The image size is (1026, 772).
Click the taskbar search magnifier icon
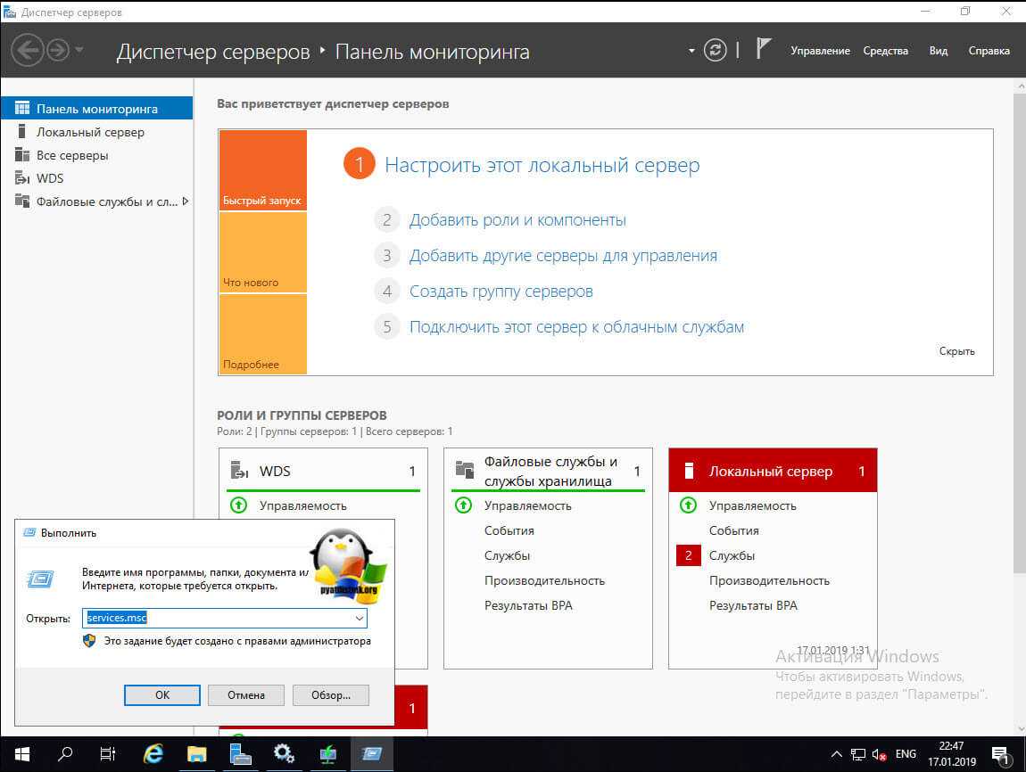(65, 753)
